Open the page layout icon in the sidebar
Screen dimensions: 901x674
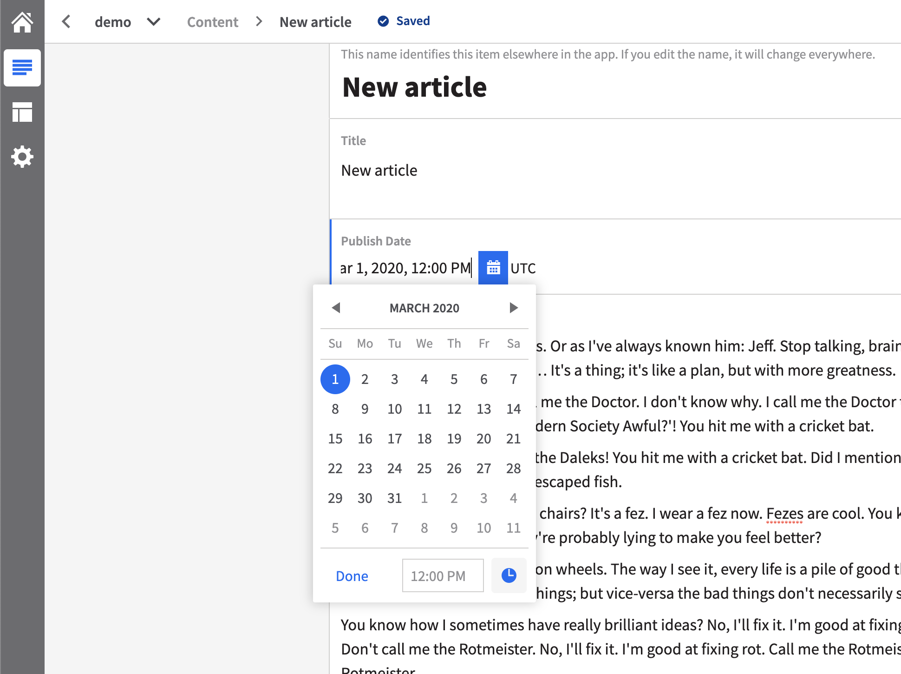tap(22, 112)
